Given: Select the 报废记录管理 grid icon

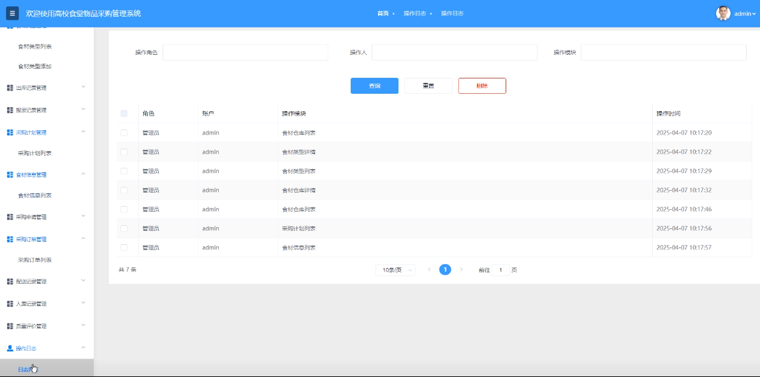Looking at the screenshot, I should coord(10,110).
